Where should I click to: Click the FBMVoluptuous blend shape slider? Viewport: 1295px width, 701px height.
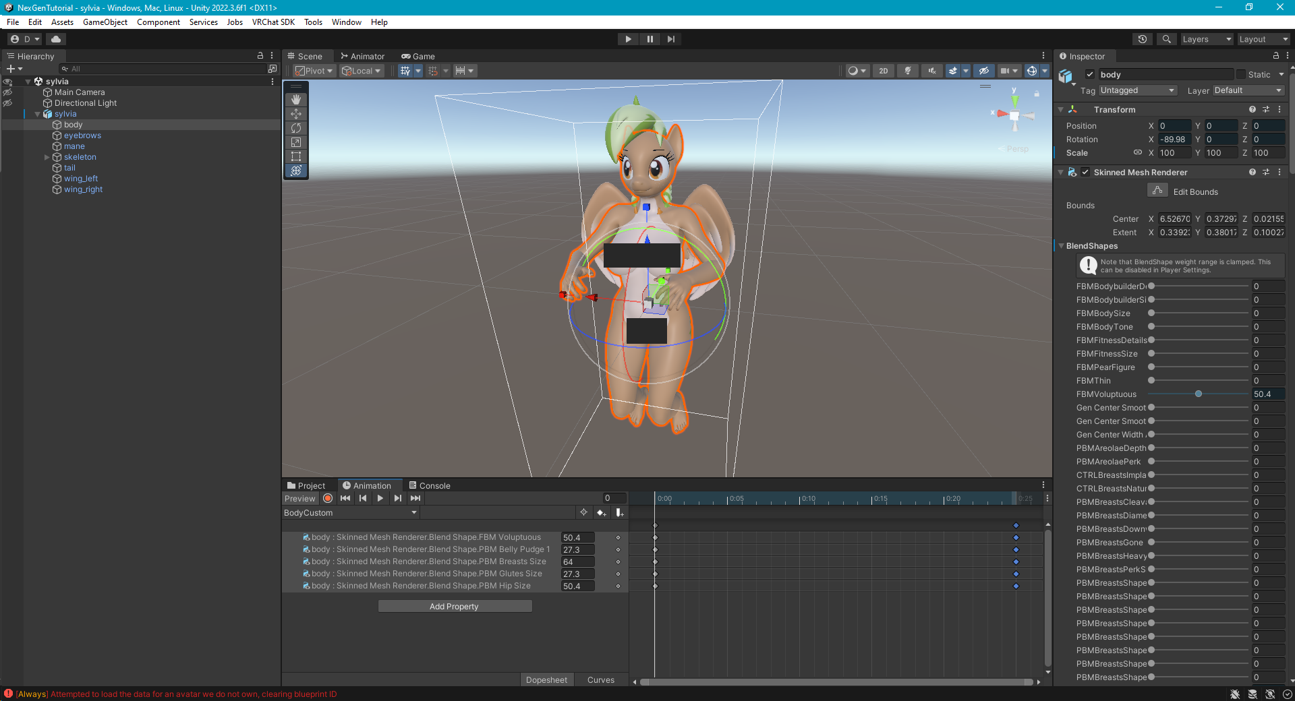[x=1199, y=394]
